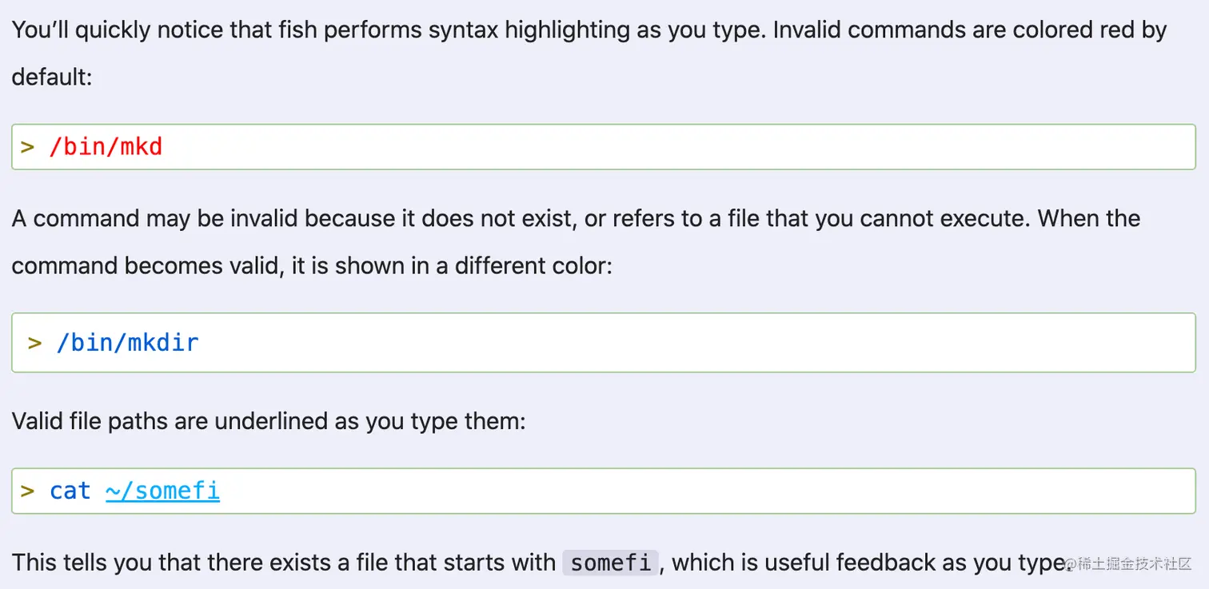Click inside the /bin/mkdir code box
Screen dimensions: 1209x589
(604, 343)
